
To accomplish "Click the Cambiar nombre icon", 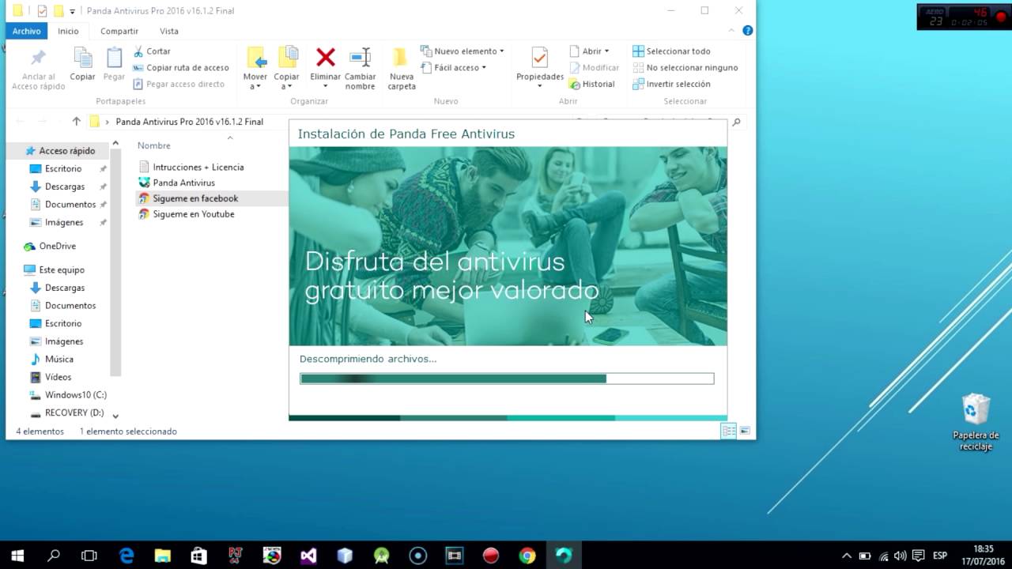I will click(360, 57).
